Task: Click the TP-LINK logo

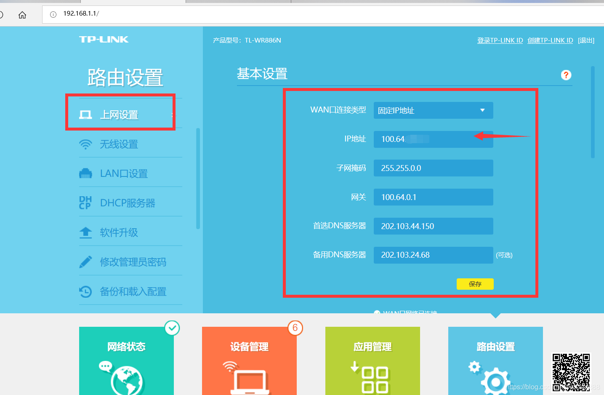Action: point(104,39)
